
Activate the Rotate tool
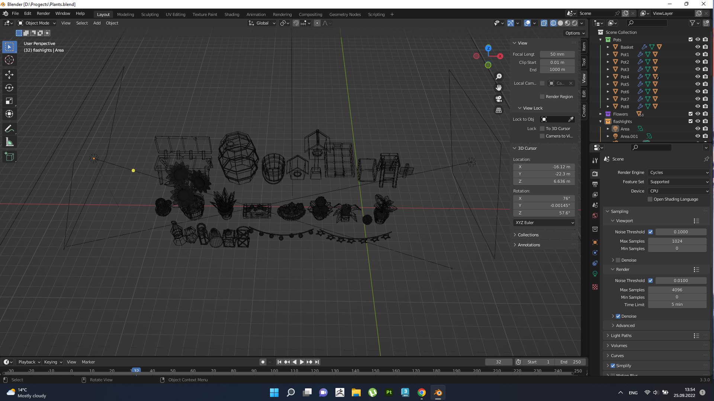[x=9, y=88]
